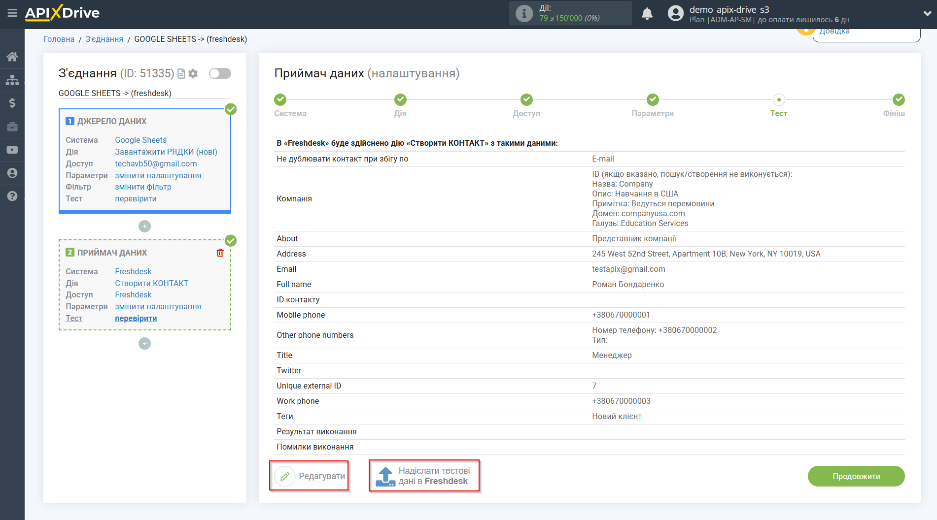Image resolution: width=937 pixels, height=520 pixels.
Task: Click demo_apix-drive_s3 account name
Action: (729, 9)
